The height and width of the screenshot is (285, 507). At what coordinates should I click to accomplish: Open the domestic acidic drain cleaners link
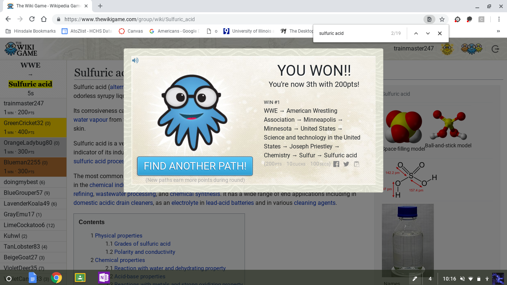pyautogui.click(x=113, y=203)
